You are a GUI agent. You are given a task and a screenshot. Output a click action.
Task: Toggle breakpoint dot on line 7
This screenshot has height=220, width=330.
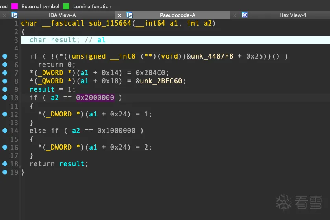click(5, 73)
